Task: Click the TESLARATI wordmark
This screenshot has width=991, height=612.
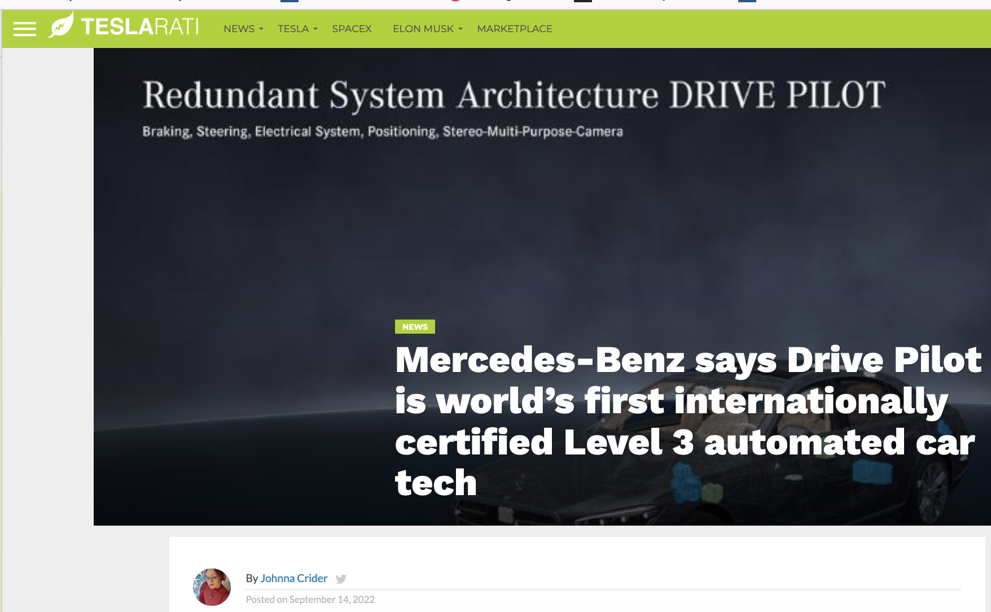Action: [139, 27]
